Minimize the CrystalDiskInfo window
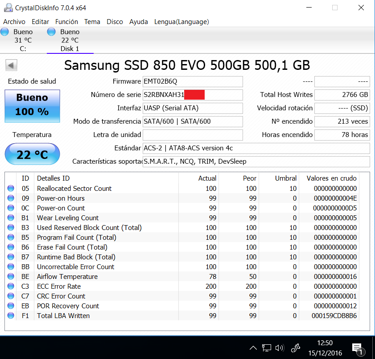This screenshot has height=359, width=375. pyautogui.click(x=309, y=8)
